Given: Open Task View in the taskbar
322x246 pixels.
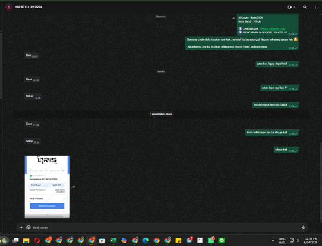Looking at the screenshot, I should click(15, 240).
